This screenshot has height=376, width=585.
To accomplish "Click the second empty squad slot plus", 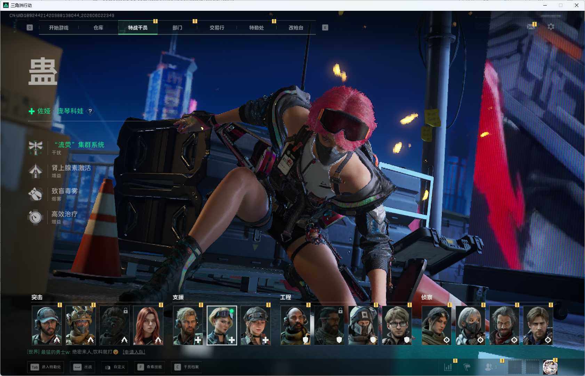I will (532, 367).
